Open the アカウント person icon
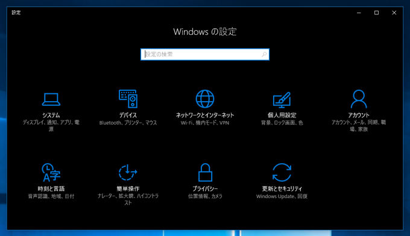 point(359,99)
